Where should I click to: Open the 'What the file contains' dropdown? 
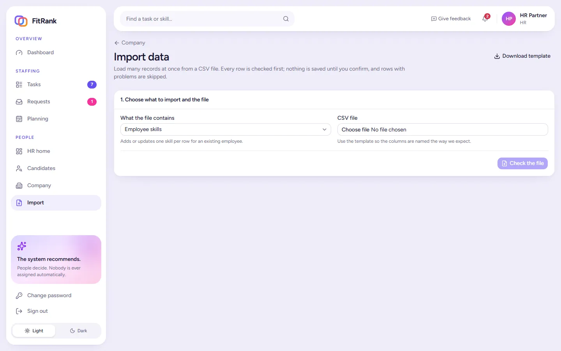pyautogui.click(x=226, y=129)
